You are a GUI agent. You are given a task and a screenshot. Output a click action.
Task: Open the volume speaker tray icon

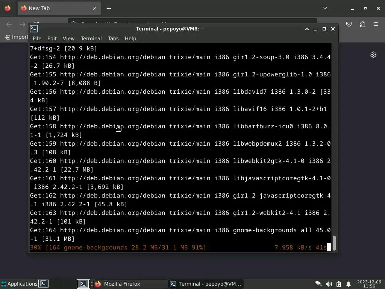pos(329,284)
